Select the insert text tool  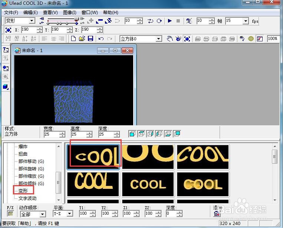click(6, 50)
